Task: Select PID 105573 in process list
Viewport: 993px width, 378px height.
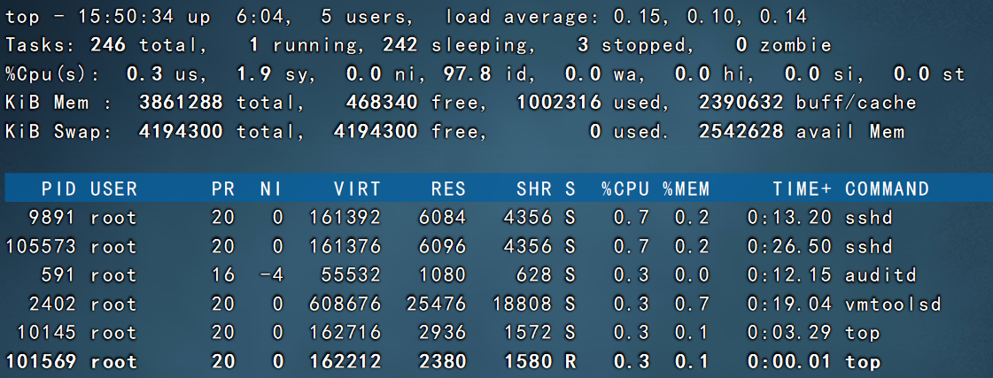Action: click(41, 246)
